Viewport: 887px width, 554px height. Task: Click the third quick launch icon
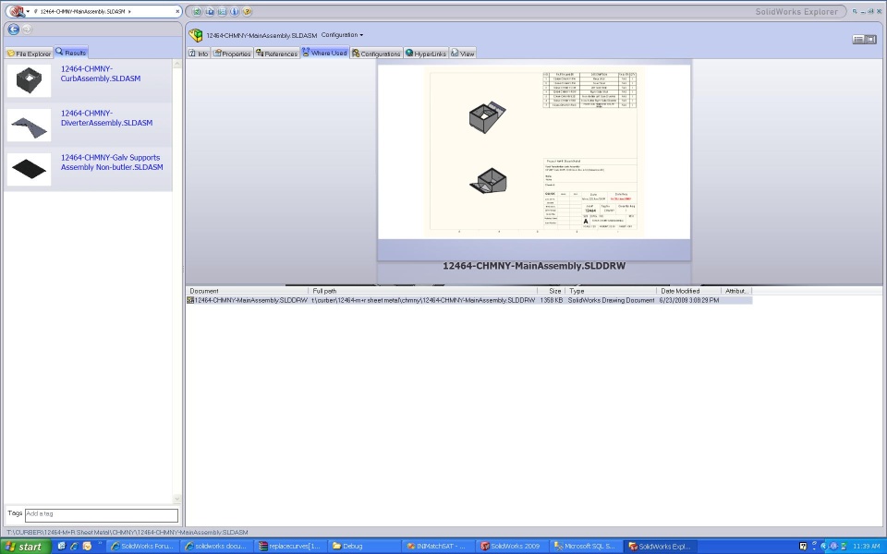[87, 546]
